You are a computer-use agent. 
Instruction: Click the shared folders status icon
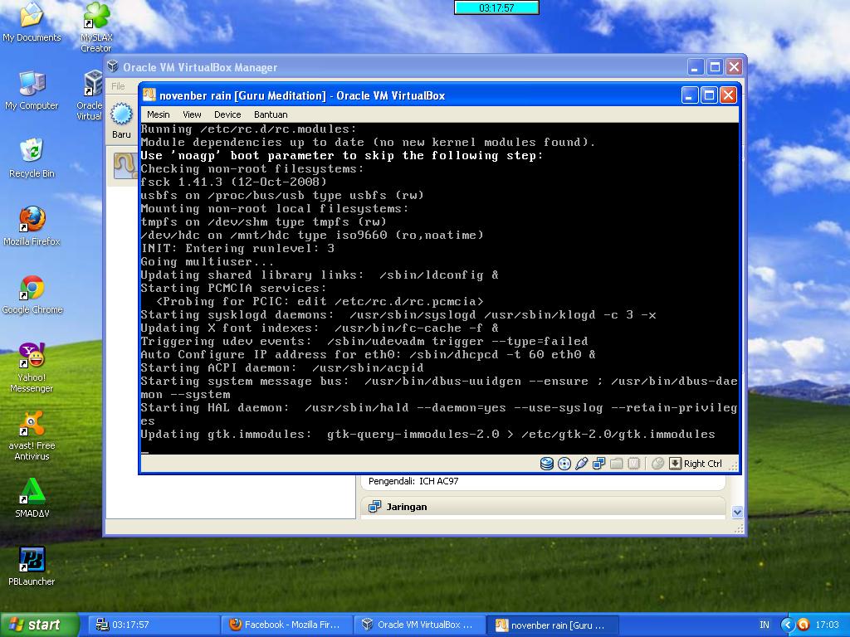tap(618, 464)
